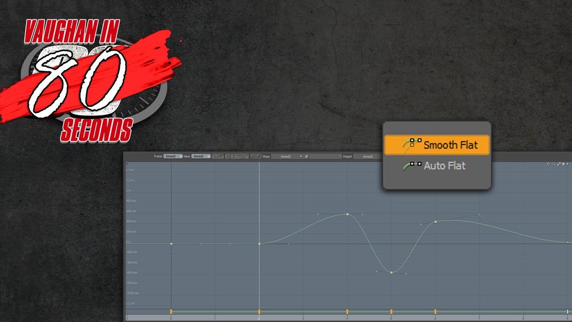Screen dimensions: 572x322
Task: Click timeline key marker at frame 6
Action: tap(435, 311)
